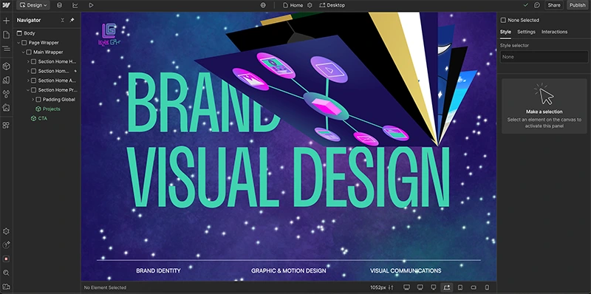Select the Projects component in Navigator
The image size is (591, 294).
tap(48, 109)
